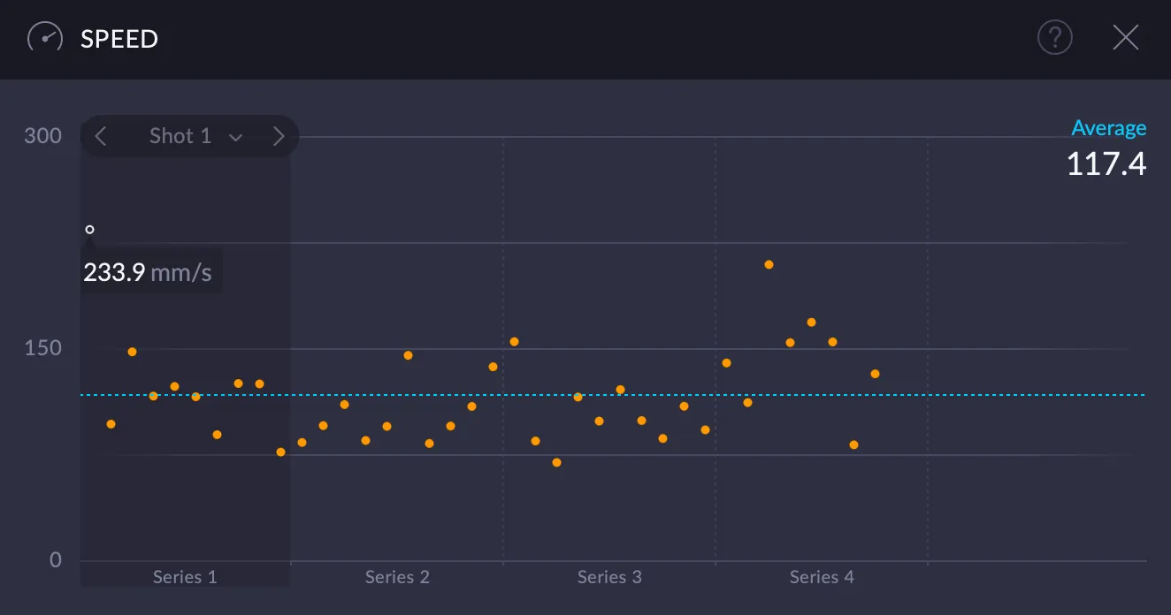Image resolution: width=1171 pixels, height=615 pixels.
Task: Switch to the Series 2 section
Action: pyautogui.click(x=396, y=576)
